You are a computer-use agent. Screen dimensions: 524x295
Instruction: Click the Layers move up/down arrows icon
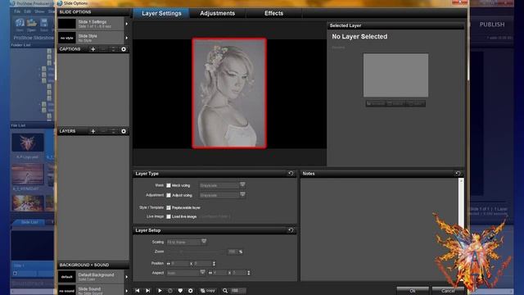tap(113, 131)
